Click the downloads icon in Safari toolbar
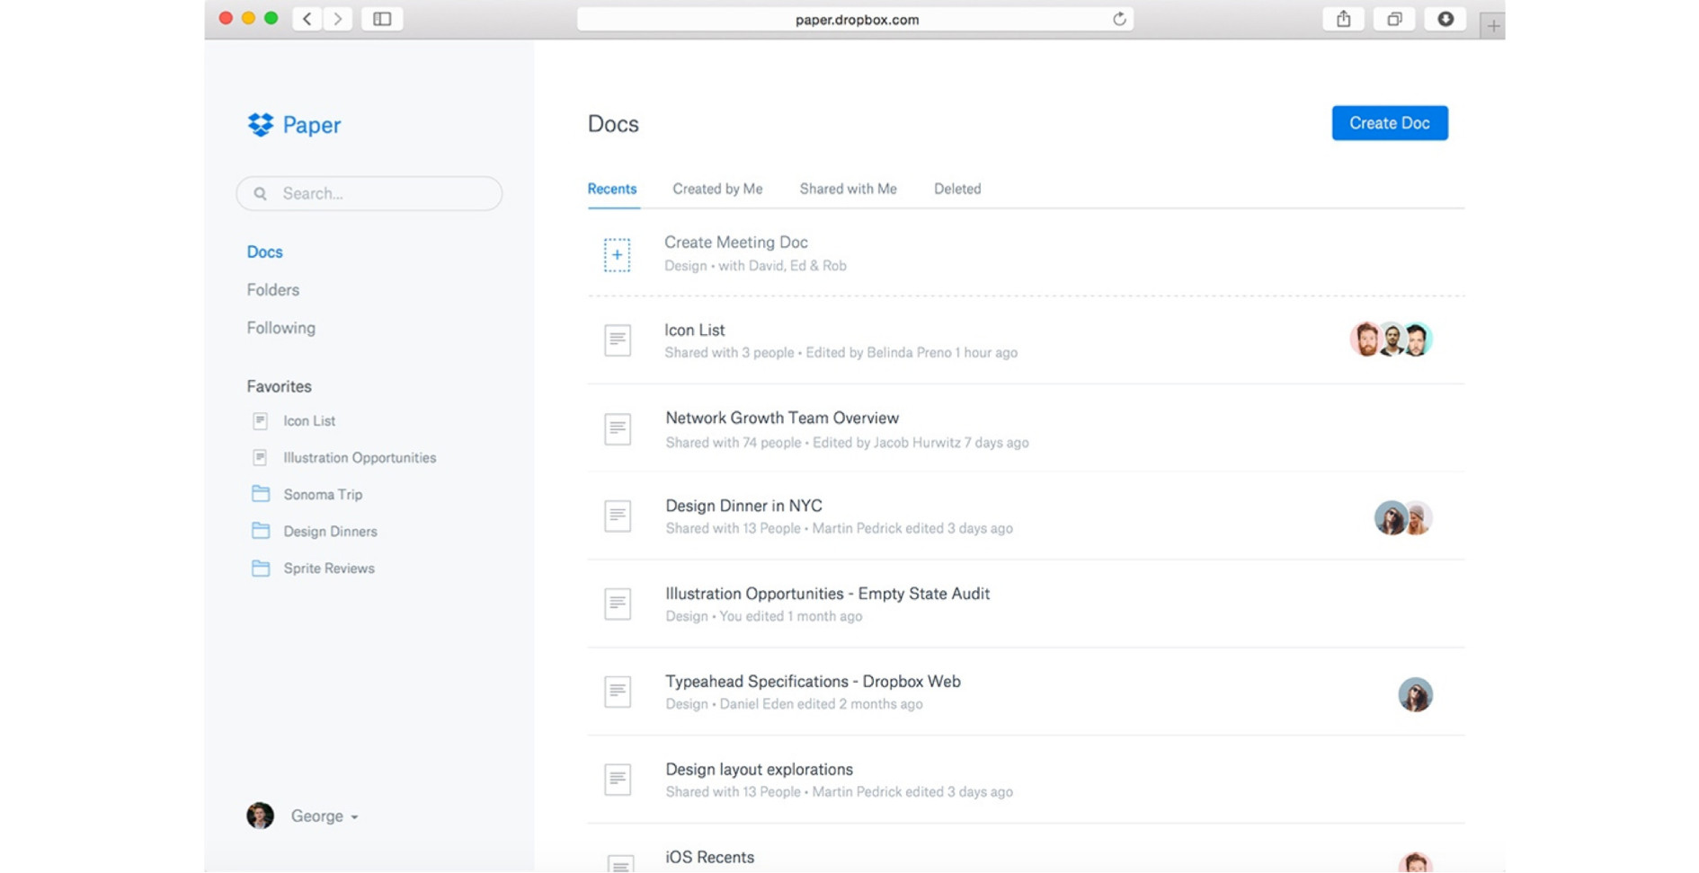The width and height of the screenshot is (1699, 873). (1445, 18)
